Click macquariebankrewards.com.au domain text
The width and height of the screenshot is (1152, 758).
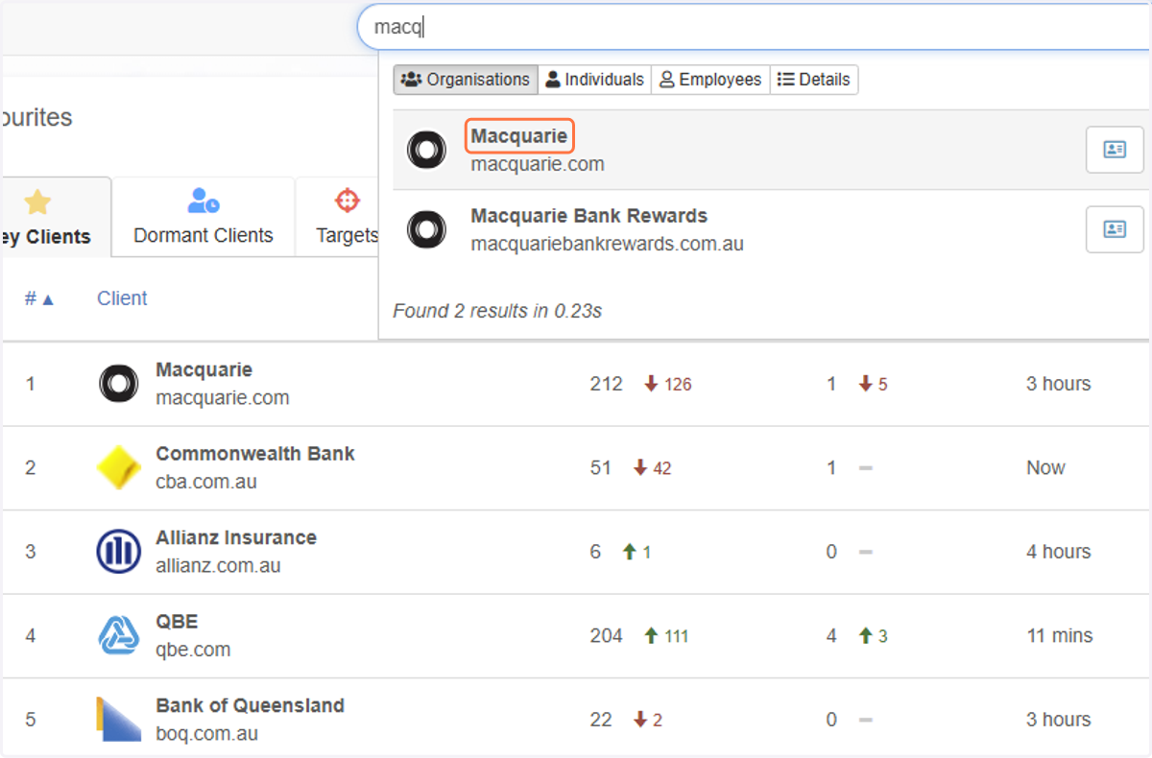(x=607, y=244)
